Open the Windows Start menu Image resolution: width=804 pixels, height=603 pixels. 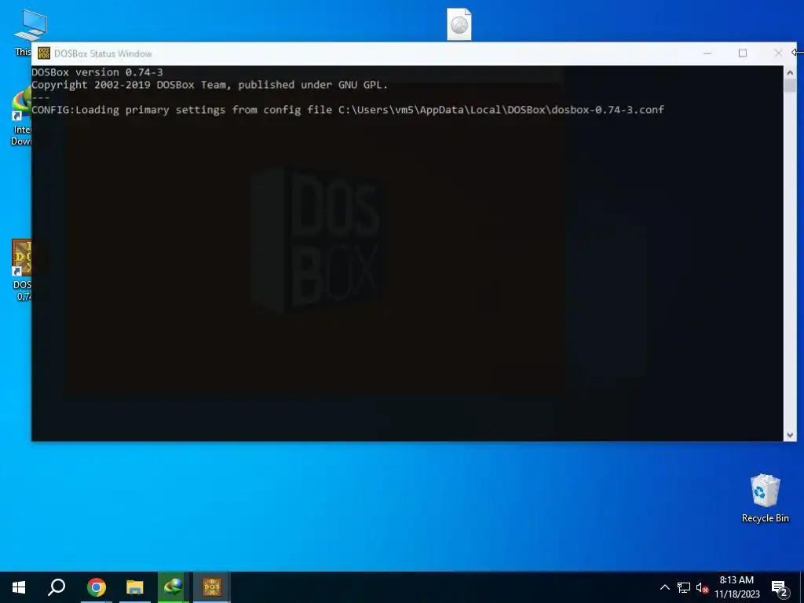click(19, 587)
